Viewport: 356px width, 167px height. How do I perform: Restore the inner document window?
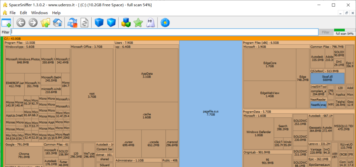pyautogui.click(x=346, y=13)
